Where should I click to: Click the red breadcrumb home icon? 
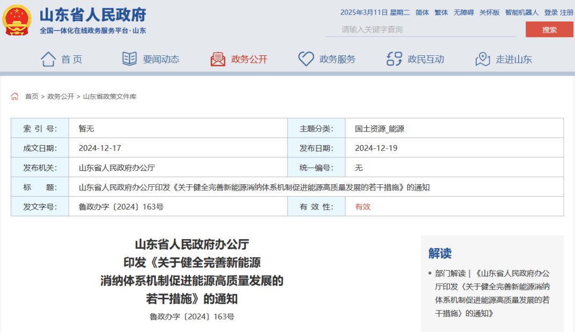(14, 97)
